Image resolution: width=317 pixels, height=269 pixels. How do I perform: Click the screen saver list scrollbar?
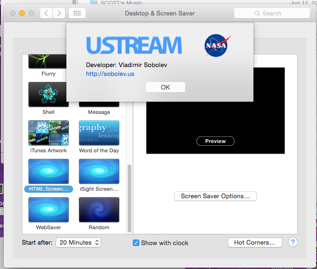130,199
